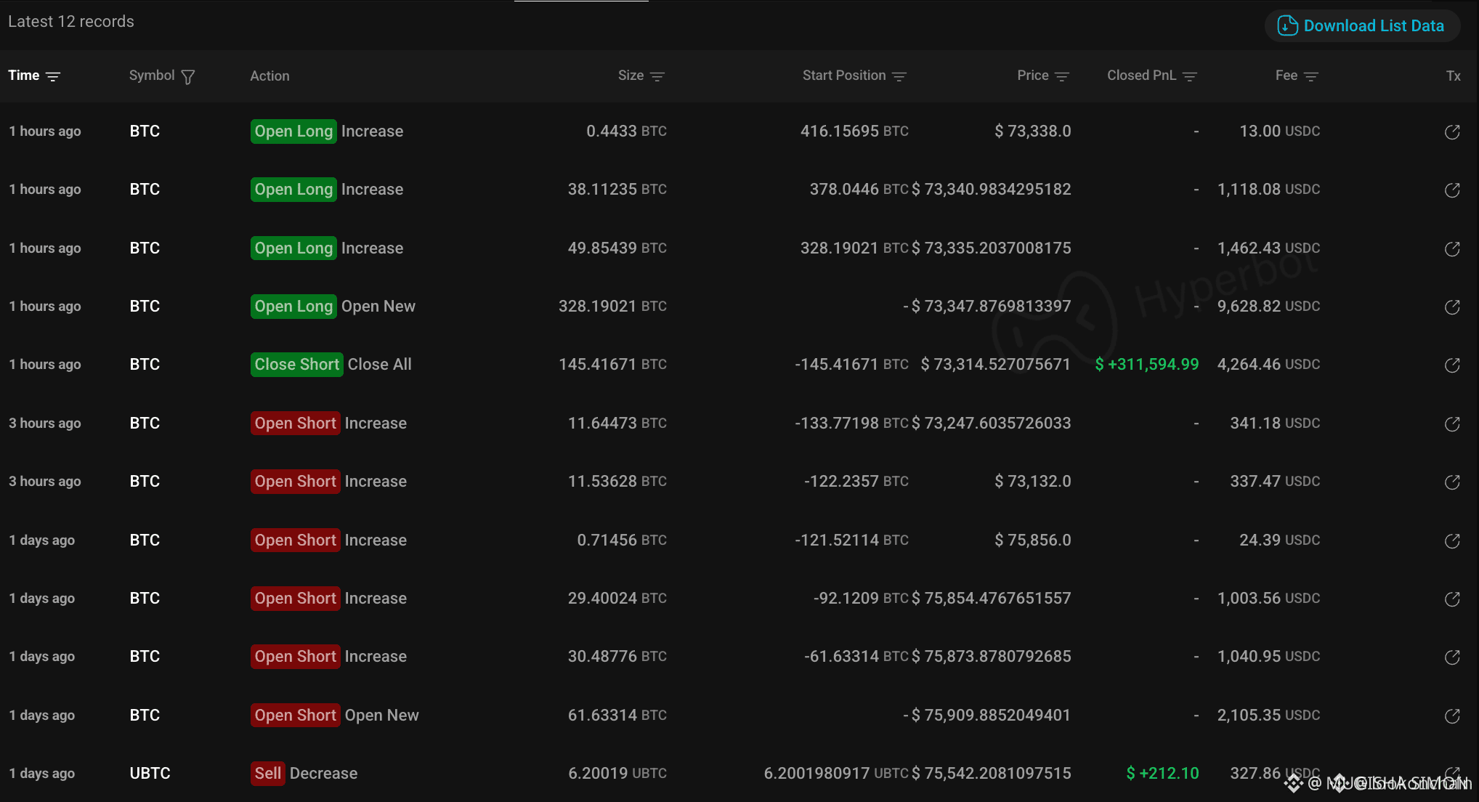Click the "1,462.43 USDC" fee

(x=1269, y=248)
